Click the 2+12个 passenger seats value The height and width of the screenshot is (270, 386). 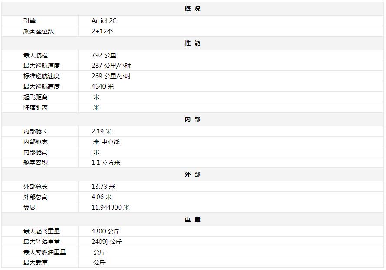coord(102,31)
